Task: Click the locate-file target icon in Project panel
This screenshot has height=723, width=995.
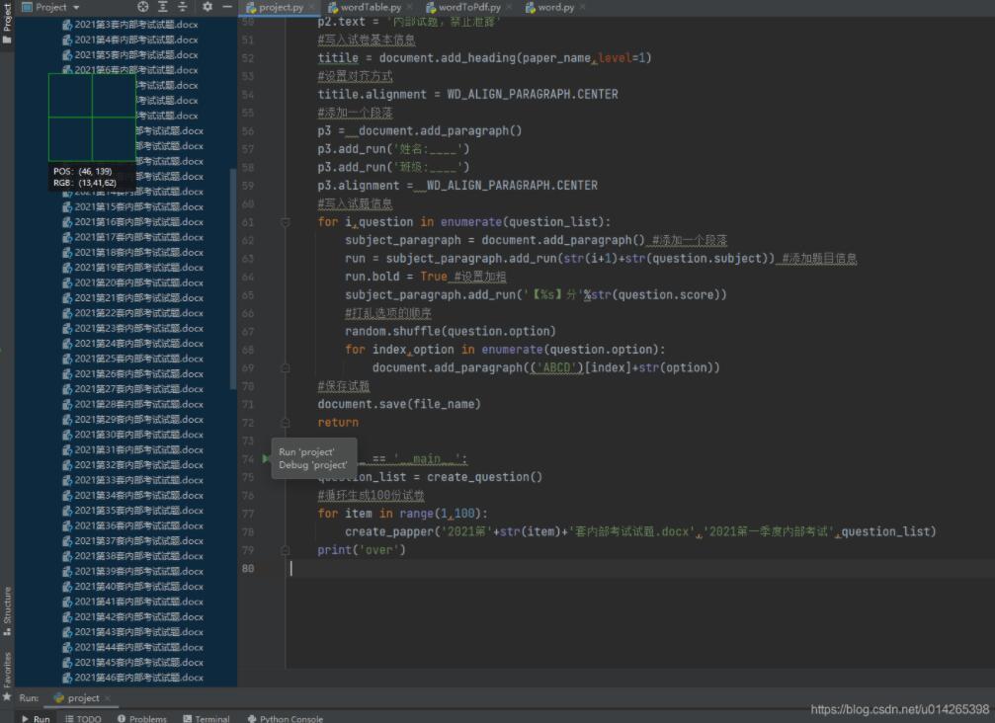Action: point(143,7)
